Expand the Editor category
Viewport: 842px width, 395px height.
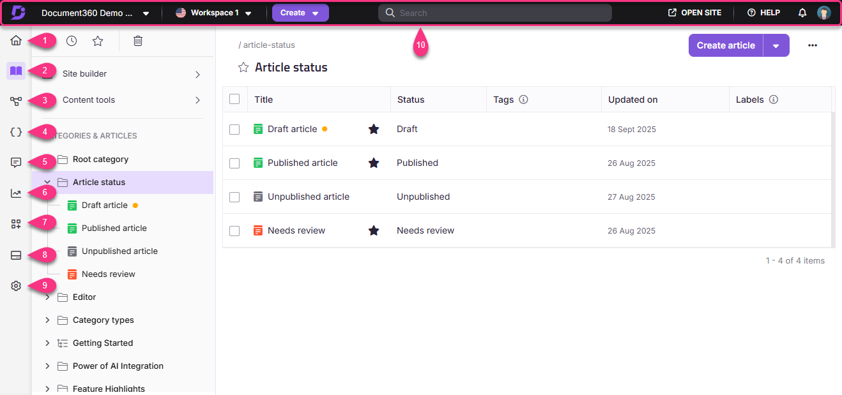pyautogui.click(x=47, y=297)
